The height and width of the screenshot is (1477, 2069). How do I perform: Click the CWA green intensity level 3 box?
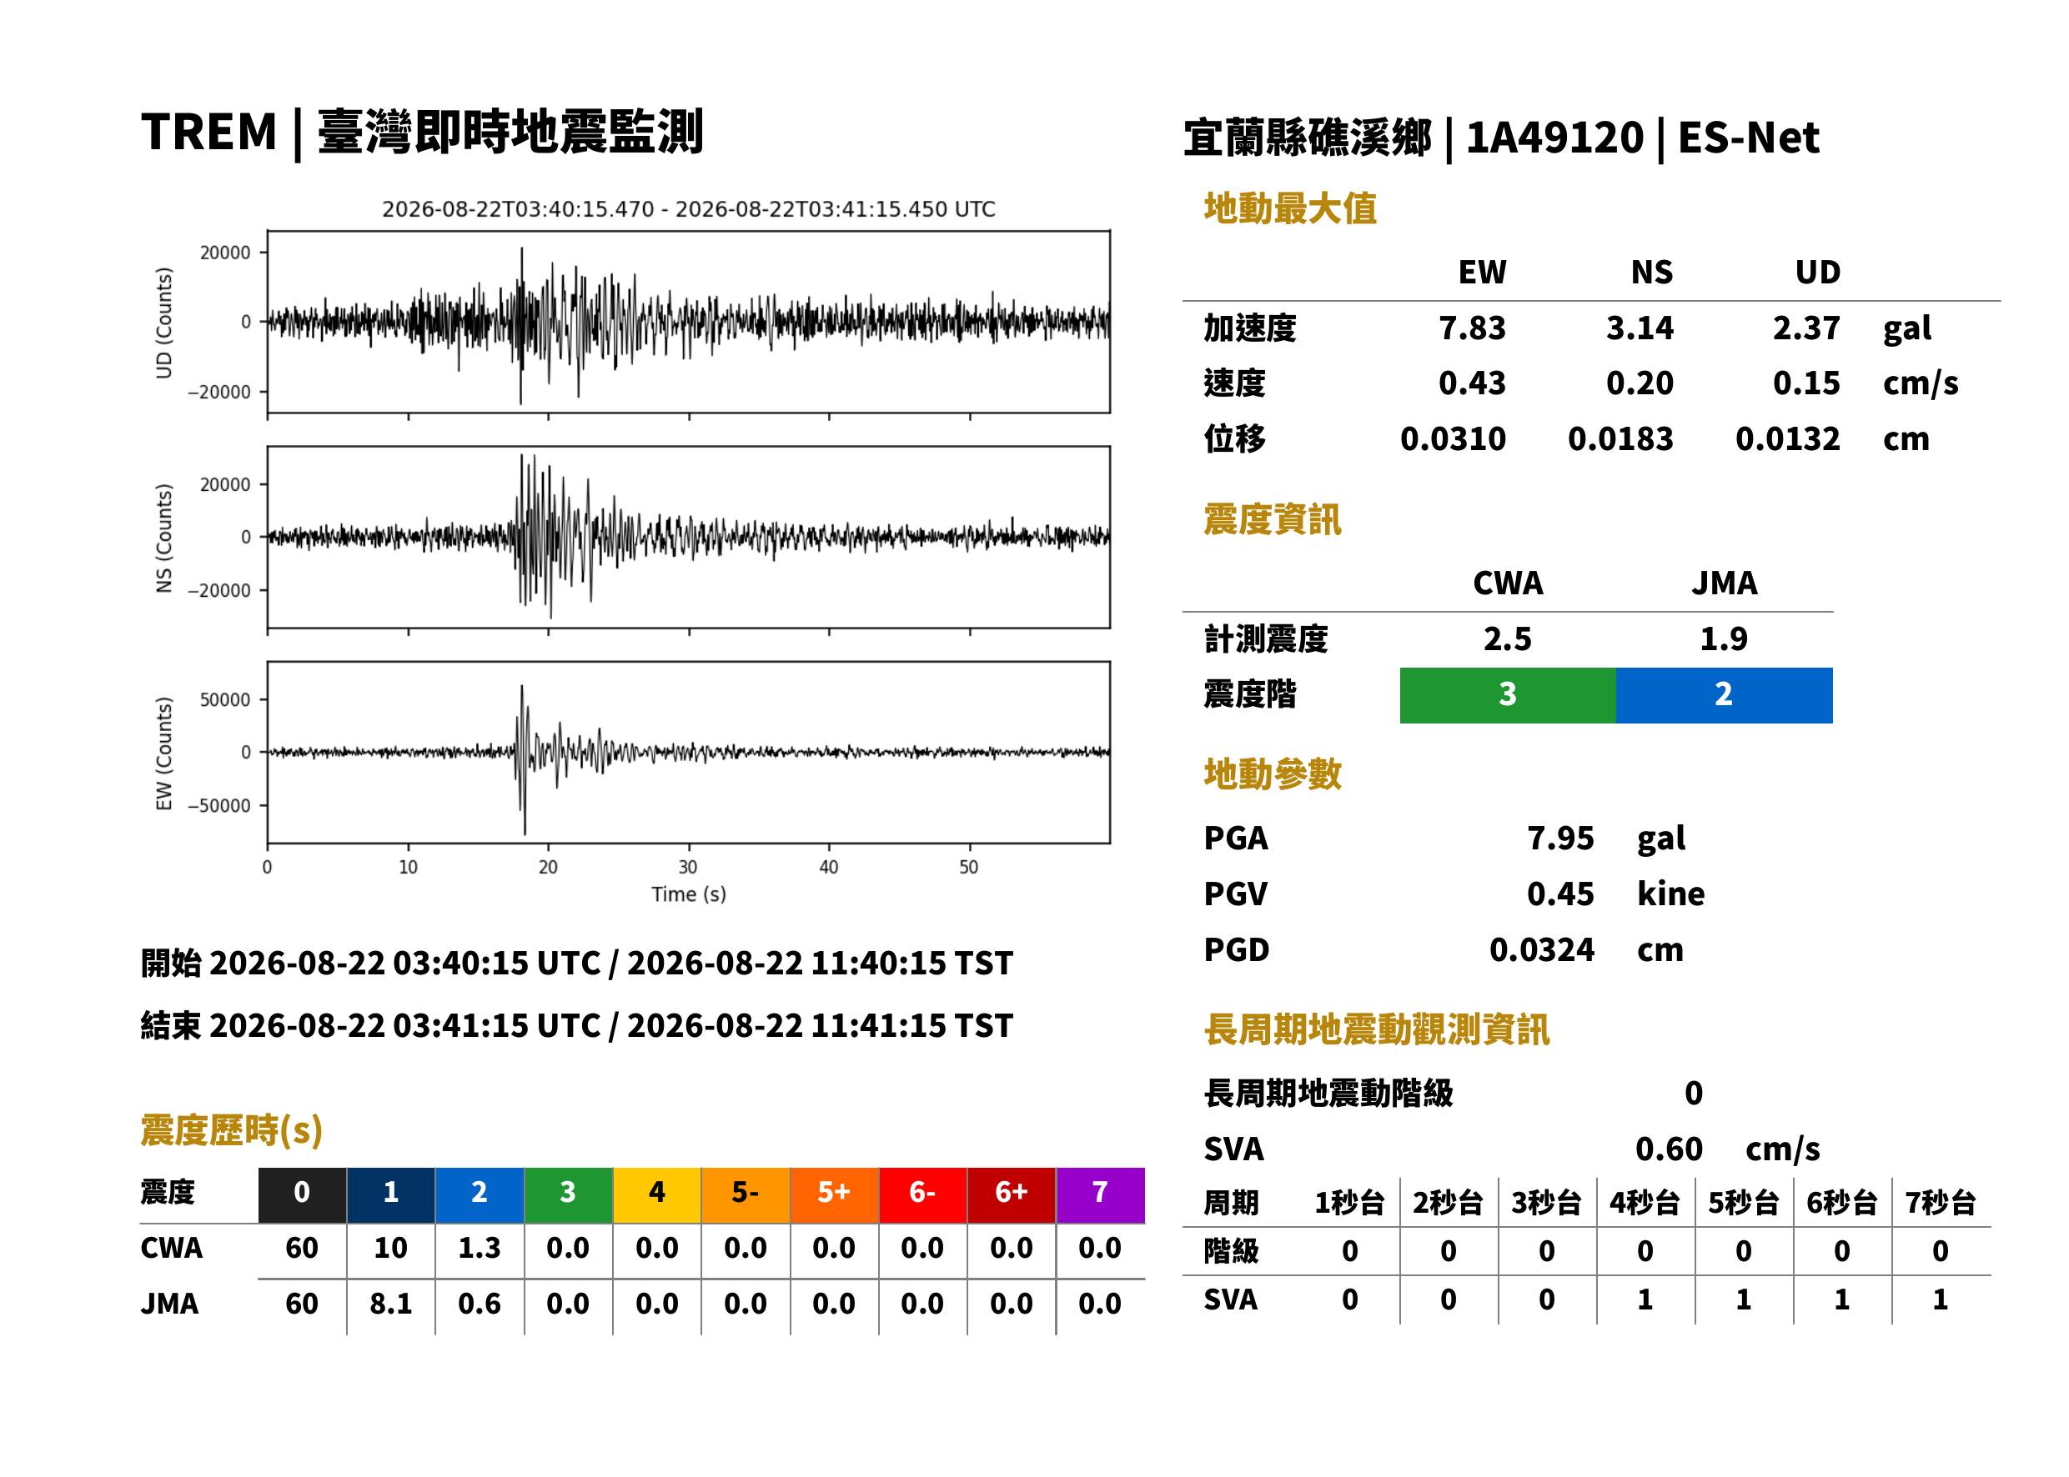tap(1507, 695)
